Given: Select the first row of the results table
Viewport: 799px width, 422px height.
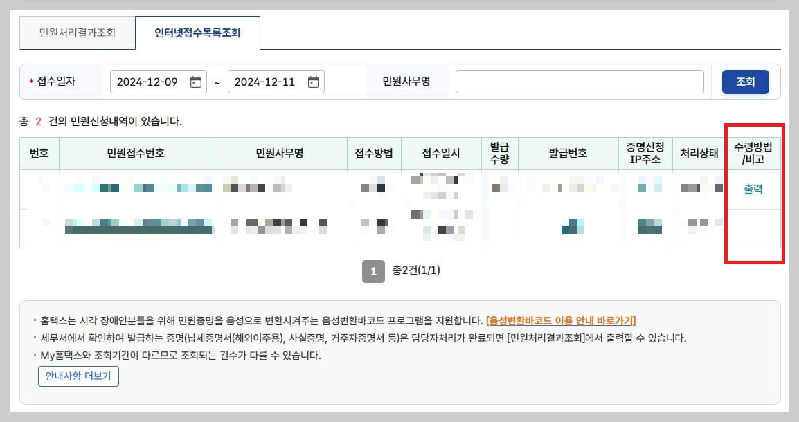Looking at the screenshot, I should click(x=346, y=188).
